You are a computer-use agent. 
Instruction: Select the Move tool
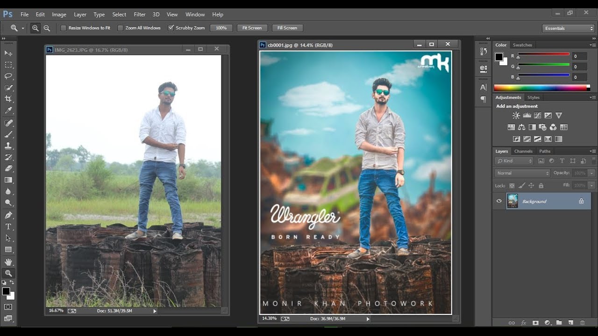pos(8,53)
